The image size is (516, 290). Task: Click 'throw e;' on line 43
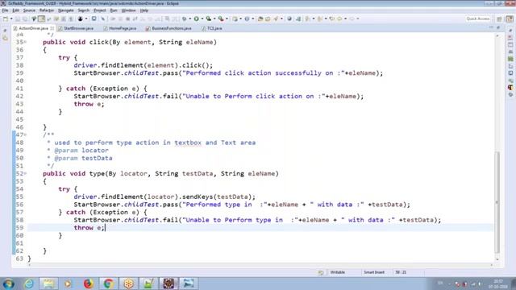pyautogui.click(x=89, y=104)
